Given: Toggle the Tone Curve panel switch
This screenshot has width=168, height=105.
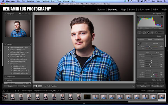Looking at the screenshot, I should click(137, 80).
